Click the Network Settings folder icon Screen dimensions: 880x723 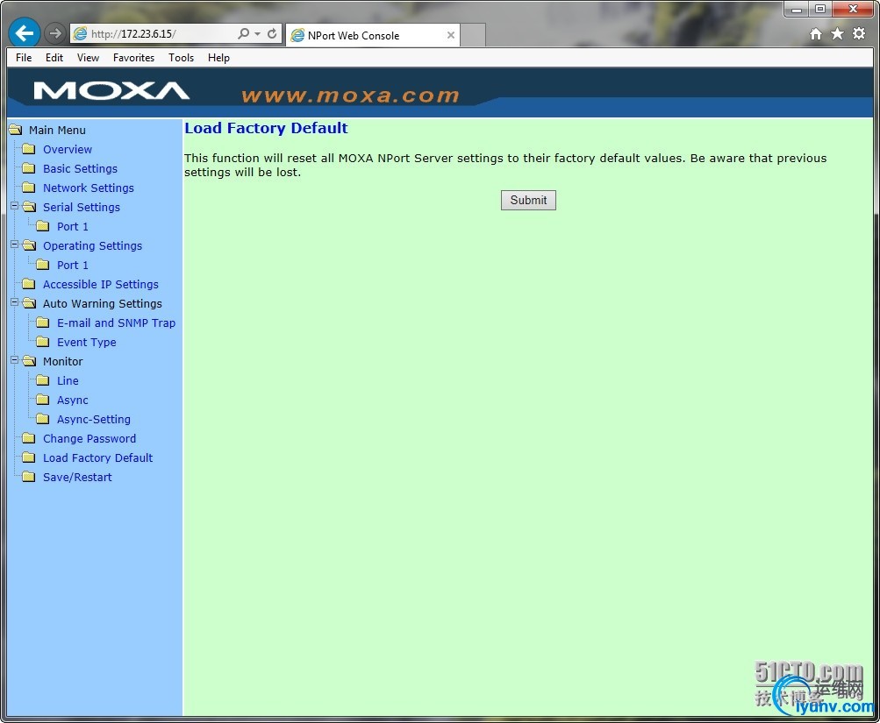coord(29,188)
